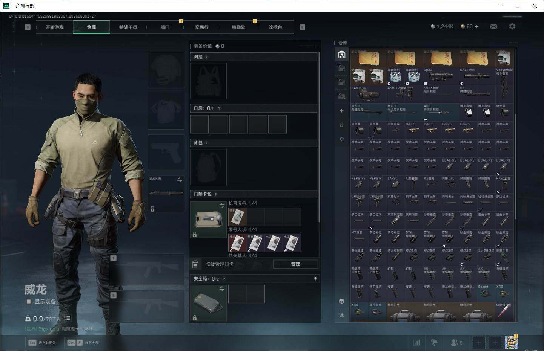Click the help icon next to 口袋
Image resolution: width=544 pixels, height=351 pixels.
tap(219, 108)
